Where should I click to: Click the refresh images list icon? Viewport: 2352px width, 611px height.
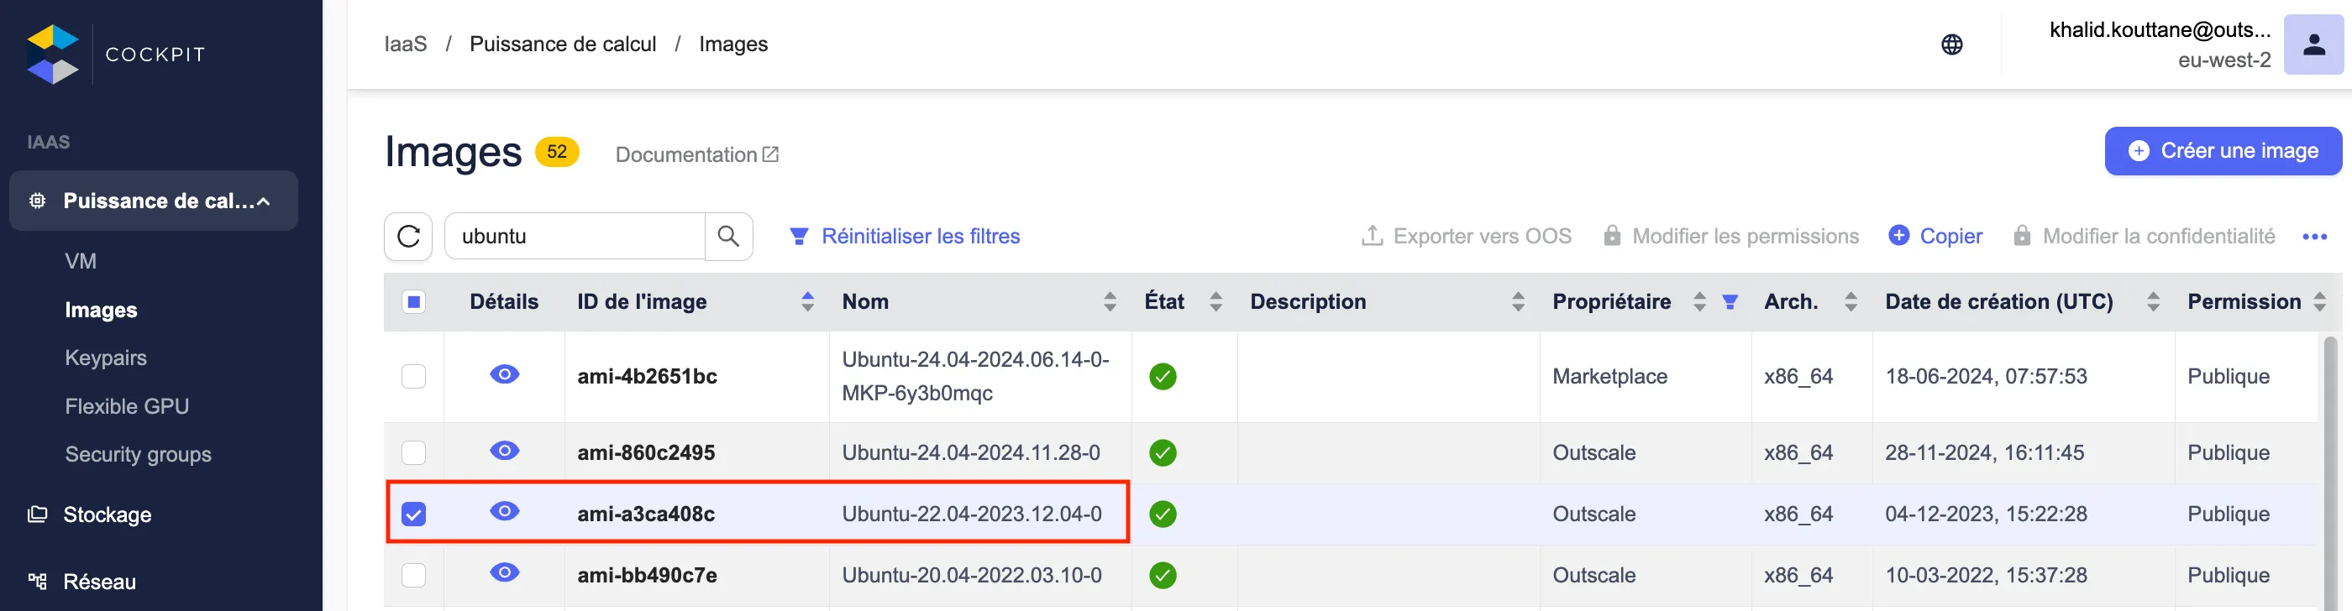(408, 236)
